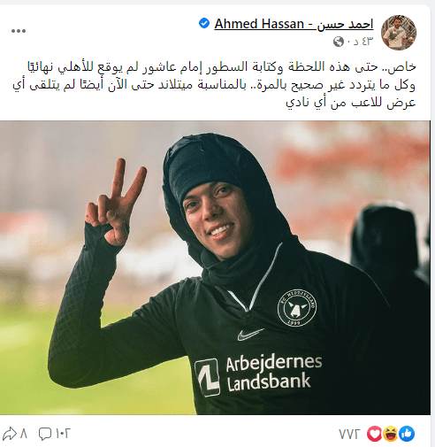Viewport: 435px width, 447px height.
Task: Click the blue thumbs-up Like reaction icon
Action: pos(407,434)
